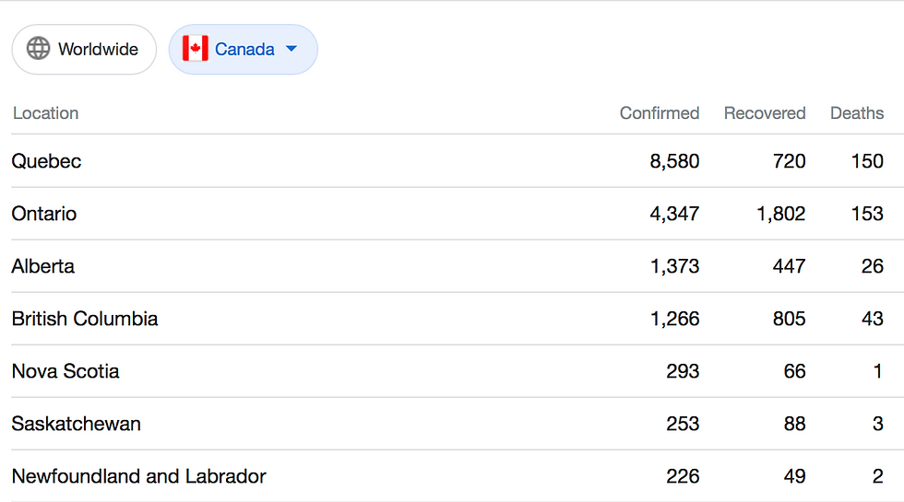
Task: Click Quebec's confirmed count 8,580
Action: click(x=674, y=161)
